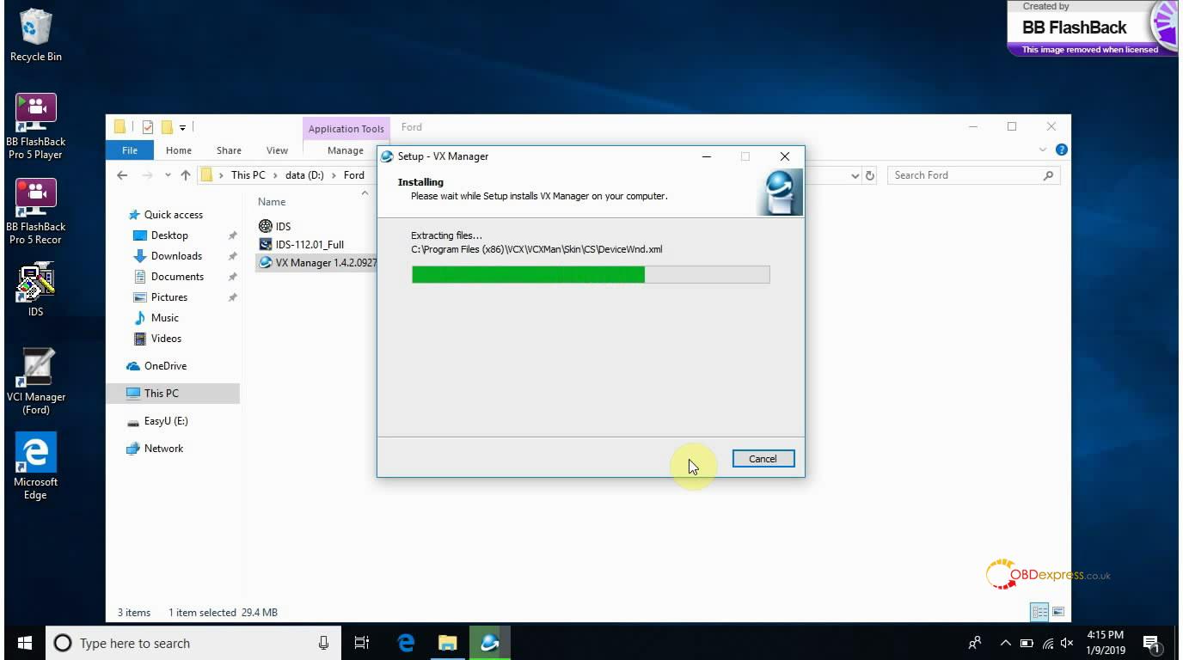The height and width of the screenshot is (660, 1183).
Task: Select Downloads in the navigation pane
Action: (176, 256)
